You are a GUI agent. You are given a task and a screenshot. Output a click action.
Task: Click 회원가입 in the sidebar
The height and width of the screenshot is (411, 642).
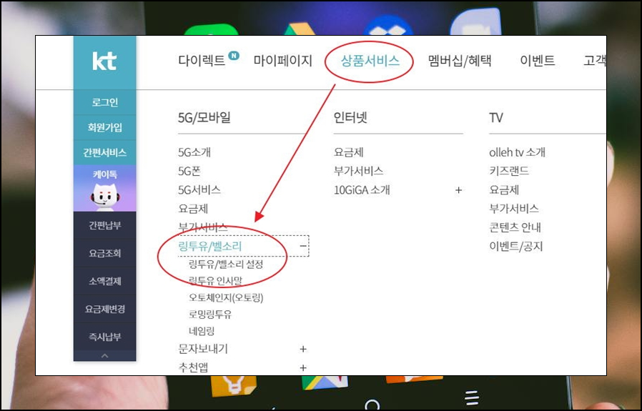105,127
